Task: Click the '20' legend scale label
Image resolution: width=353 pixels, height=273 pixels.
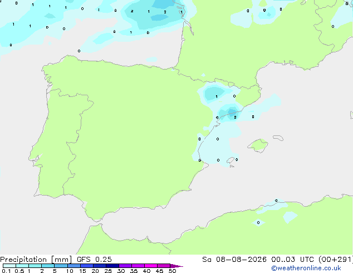Action: point(95,271)
